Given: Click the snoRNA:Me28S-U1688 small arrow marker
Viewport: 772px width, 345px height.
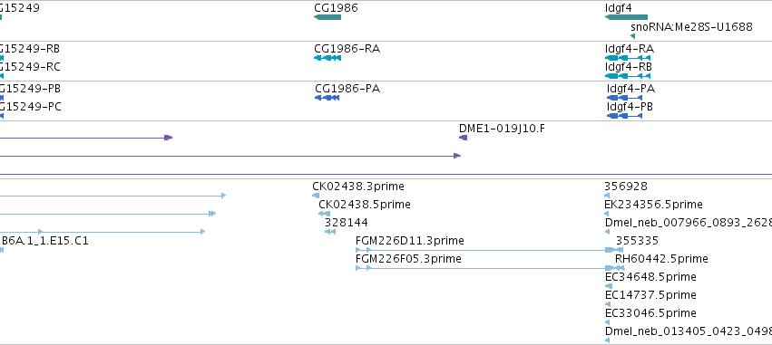Looking at the screenshot, I should point(632,36).
